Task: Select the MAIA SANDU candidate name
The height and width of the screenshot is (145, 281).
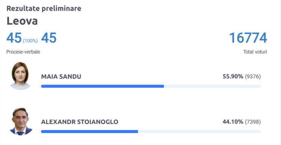Action: tap(61, 77)
